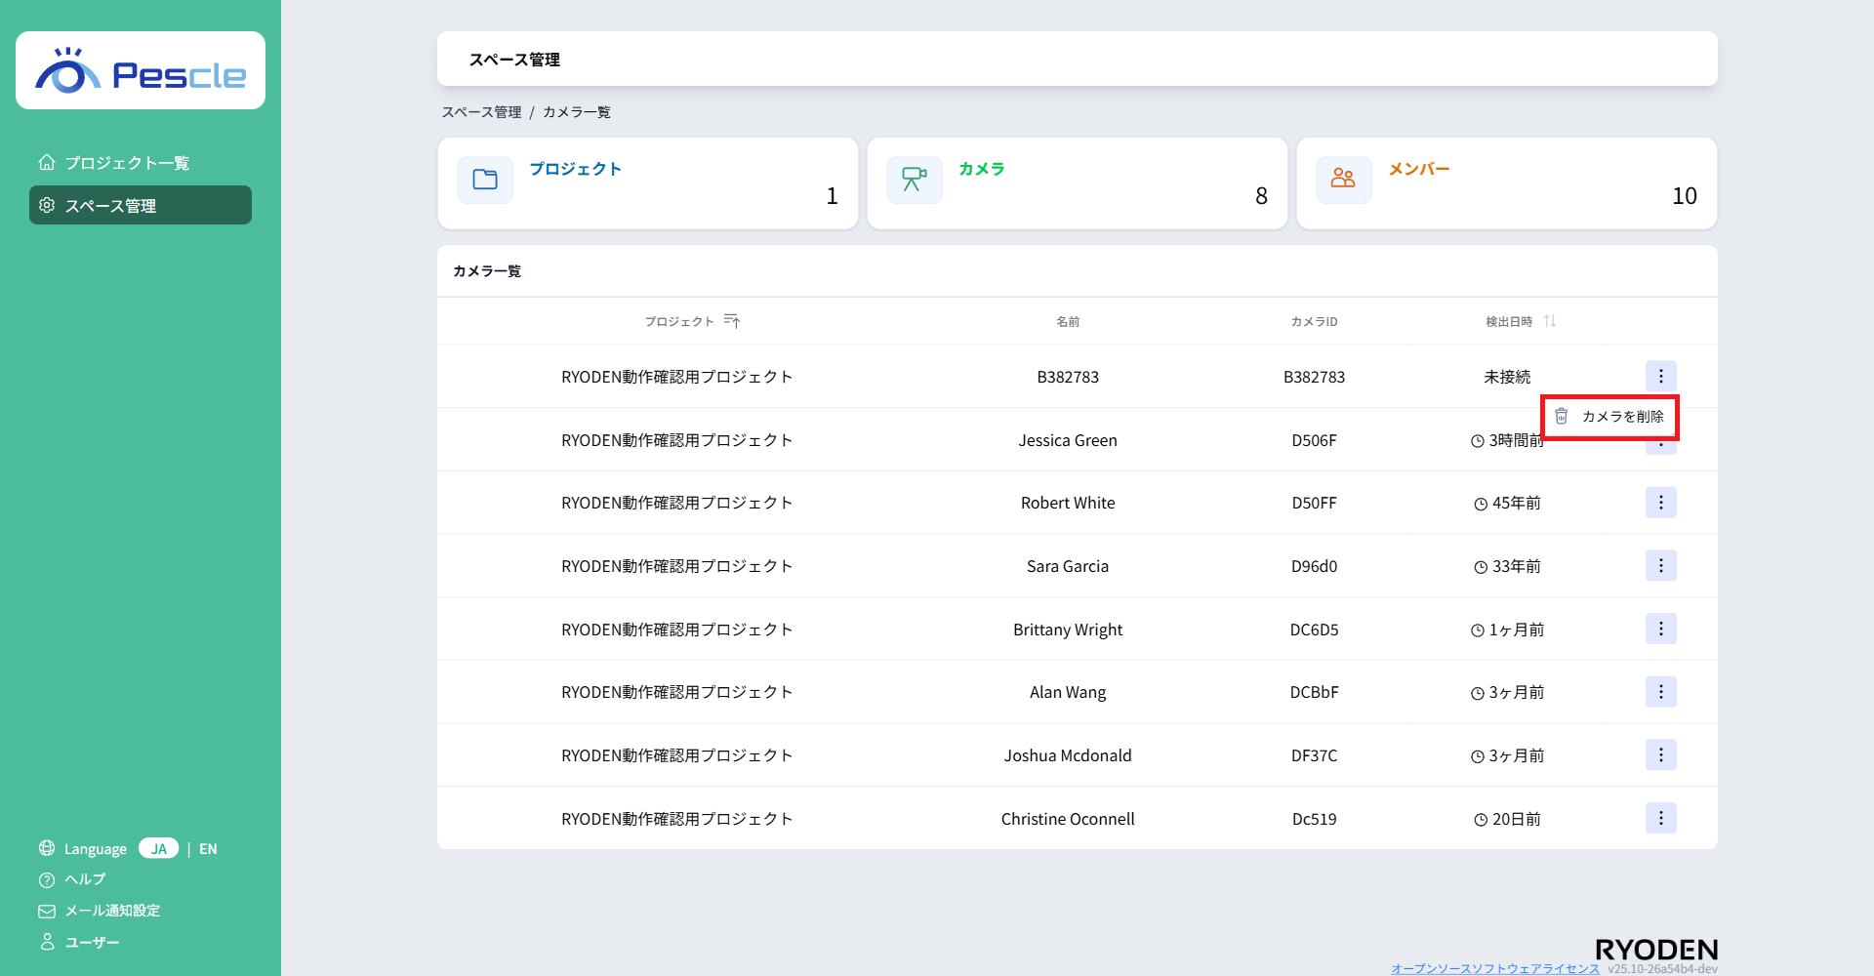The image size is (1874, 976).
Task: Click the members icon on Member card
Action: [x=1344, y=181]
